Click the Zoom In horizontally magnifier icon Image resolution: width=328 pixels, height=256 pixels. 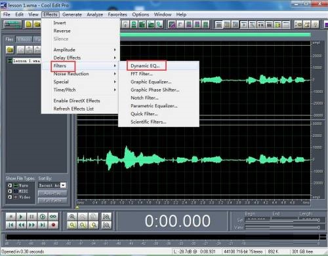72,217
